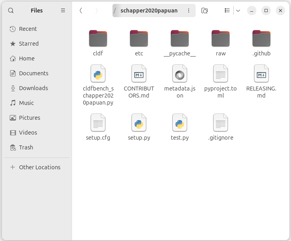The image size is (291, 241).
Task: Click the schapper2020papuan path bar segment
Action: 149,11
